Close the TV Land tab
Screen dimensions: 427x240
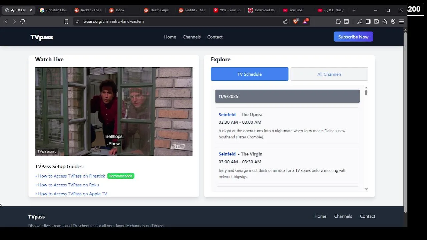tap(31, 10)
